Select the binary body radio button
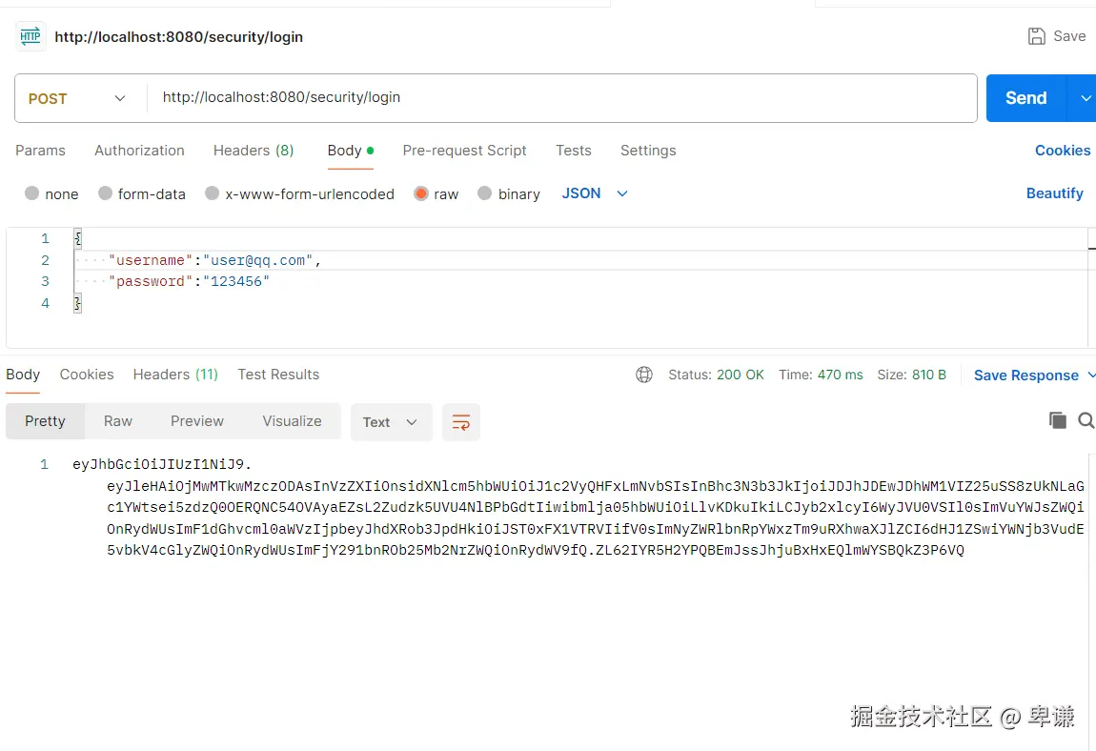 (484, 193)
